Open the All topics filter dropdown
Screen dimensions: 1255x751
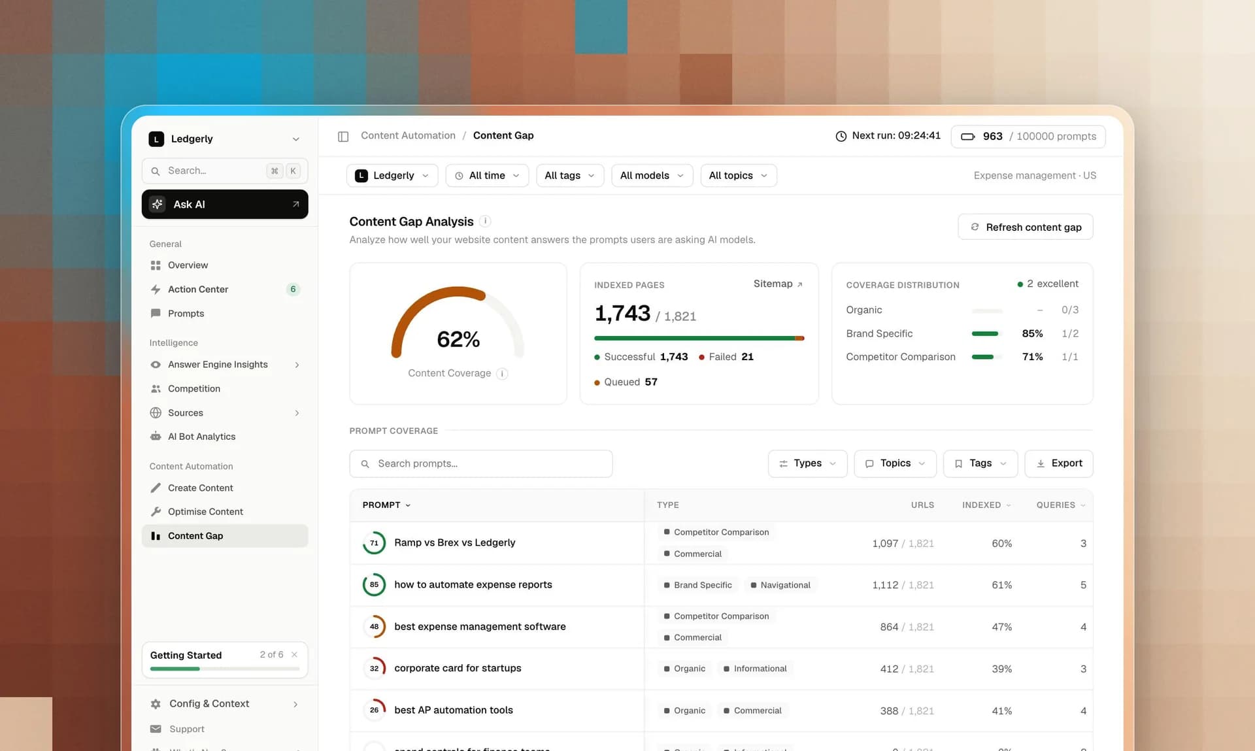click(739, 176)
